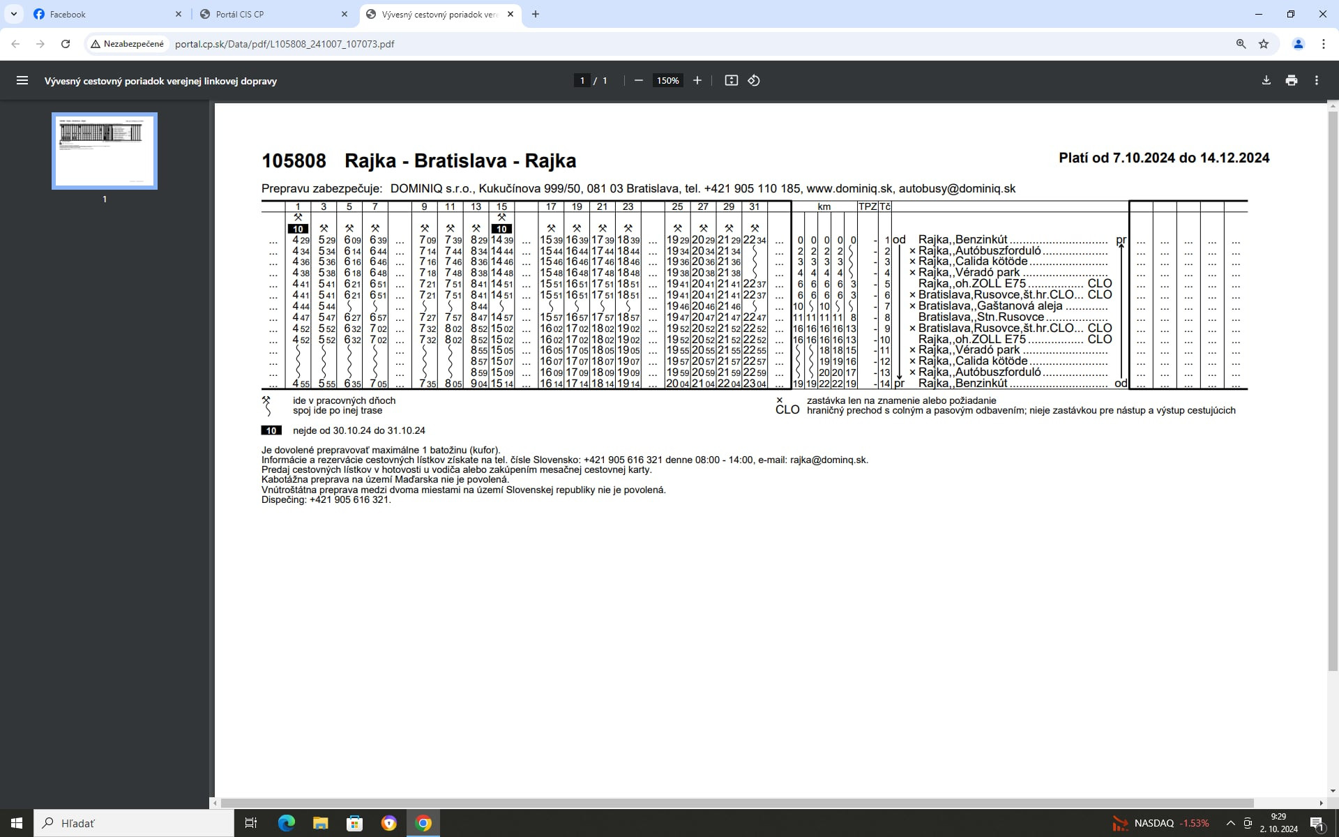Click the page number input field
The image size is (1339, 837).
(x=582, y=80)
